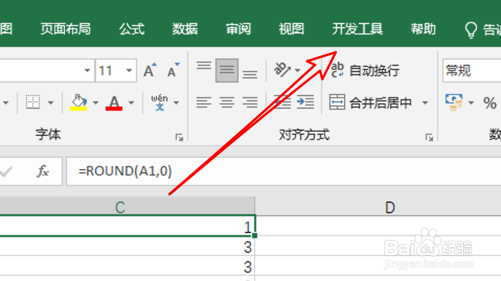Show the wén phonetic guide
The image size is (501, 281).
(x=160, y=102)
